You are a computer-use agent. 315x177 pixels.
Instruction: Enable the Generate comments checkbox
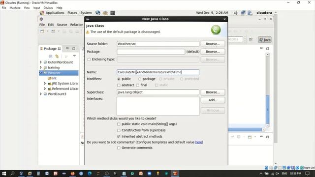pyautogui.click(x=119, y=148)
